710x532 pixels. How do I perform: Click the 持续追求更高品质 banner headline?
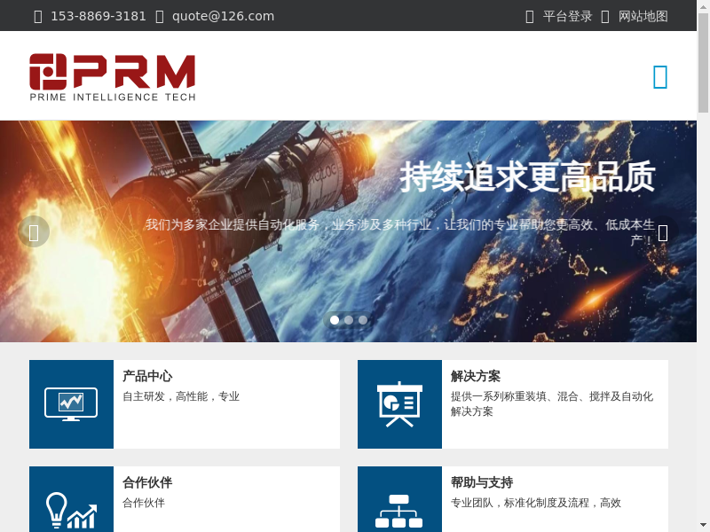(527, 176)
